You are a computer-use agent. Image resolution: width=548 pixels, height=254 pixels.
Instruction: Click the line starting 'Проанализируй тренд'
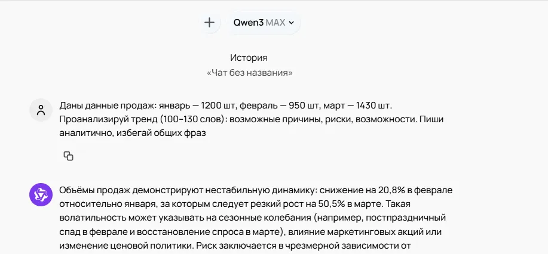click(x=251, y=119)
